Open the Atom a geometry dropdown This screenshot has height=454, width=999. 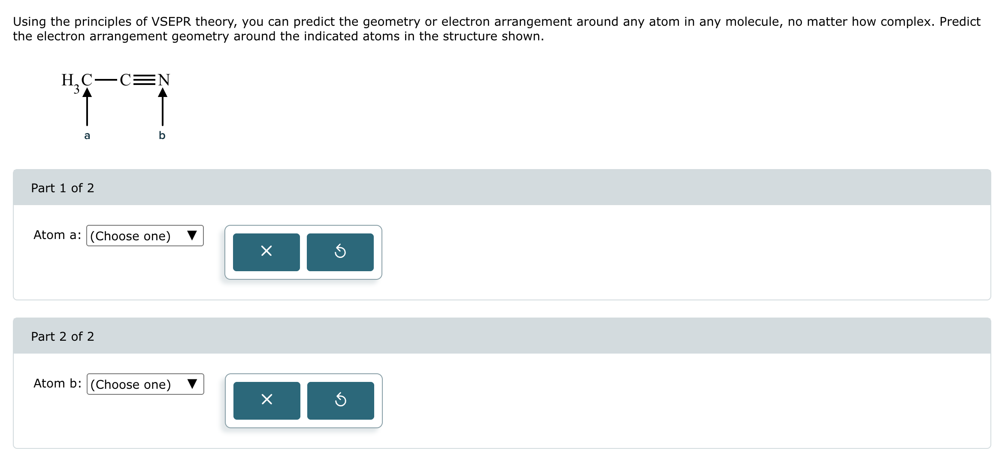[145, 236]
